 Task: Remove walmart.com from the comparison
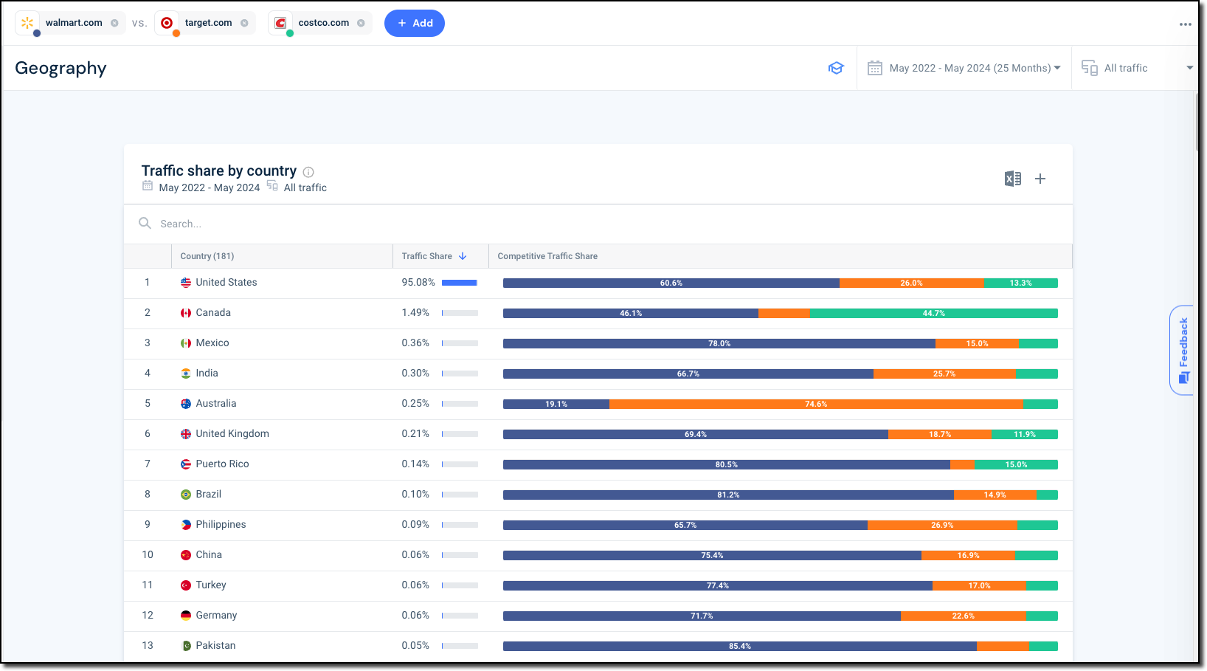click(x=115, y=22)
